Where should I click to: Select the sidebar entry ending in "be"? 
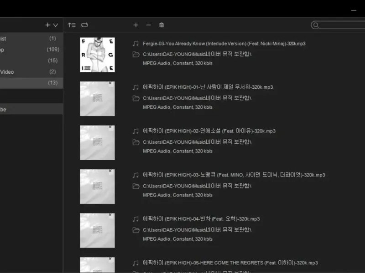click(31, 109)
